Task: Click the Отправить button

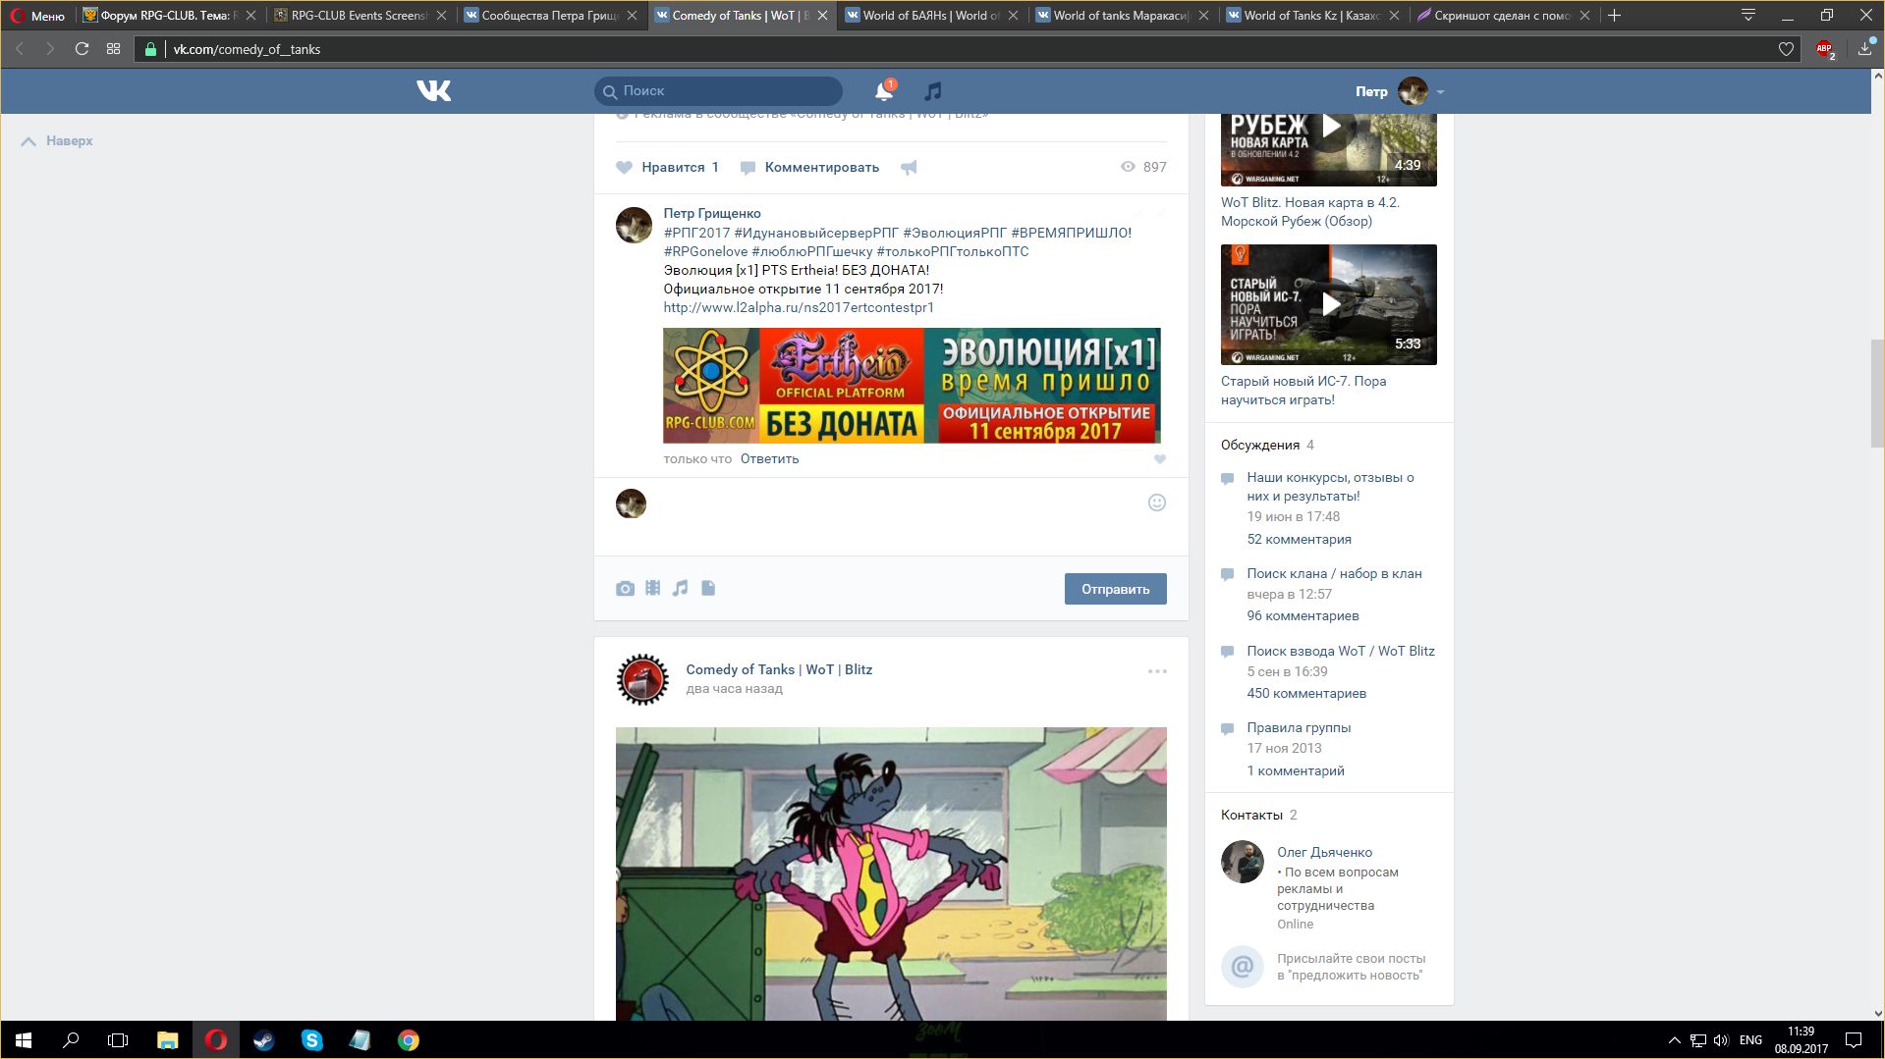Action: pos(1115,589)
